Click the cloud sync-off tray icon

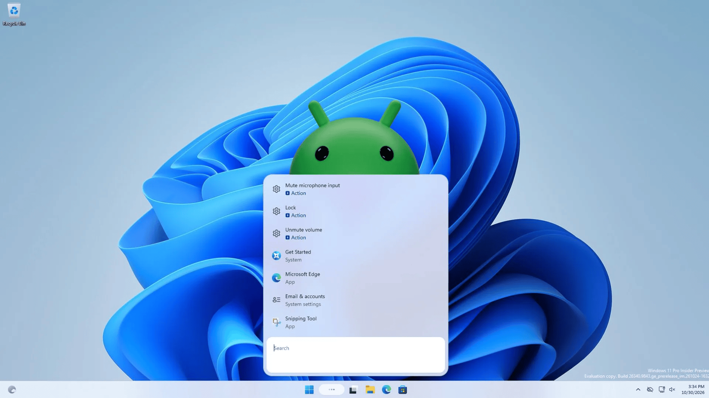click(x=650, y=390)
